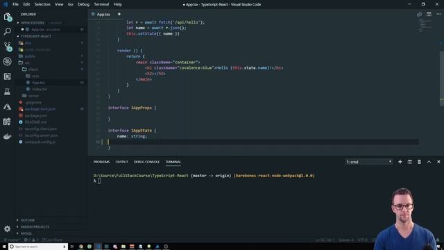Screen dimensions: 444x250
Task: Open the Selection menu
Action: pyautogui.click(x=42, y=4)
